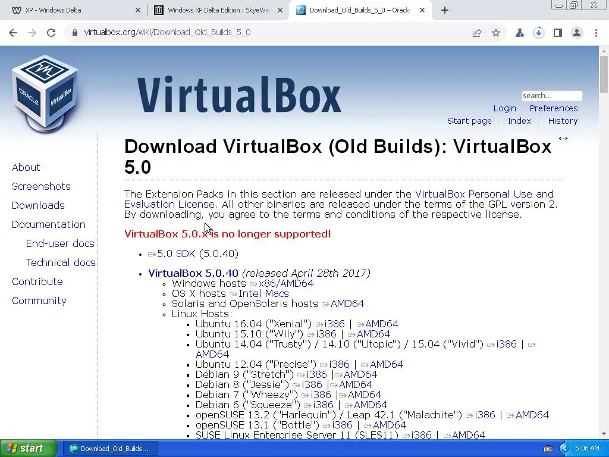Open Downloads in sidebar
Screen dimensions: 609x457
click(38, 205)
